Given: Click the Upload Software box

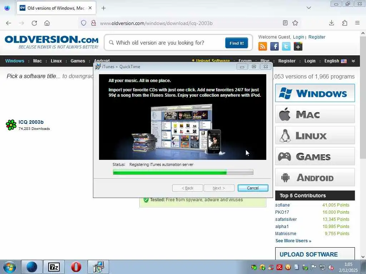Looking at the screenshot, I should pyautogui.click(x=315, y=254).
